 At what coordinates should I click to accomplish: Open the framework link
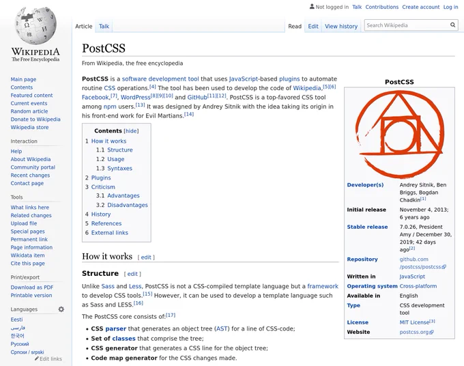pyautogui.click(x=323, y=286)
